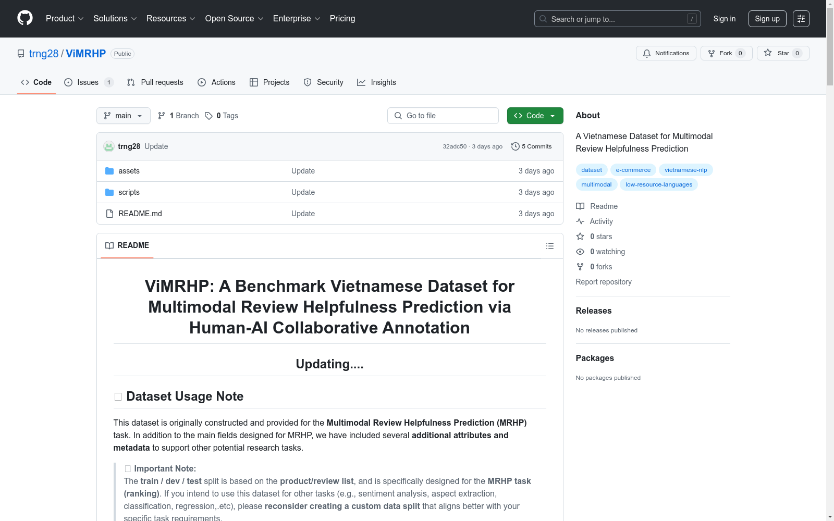
Task: Open the command palette icon in header
Action: point(801,19)
